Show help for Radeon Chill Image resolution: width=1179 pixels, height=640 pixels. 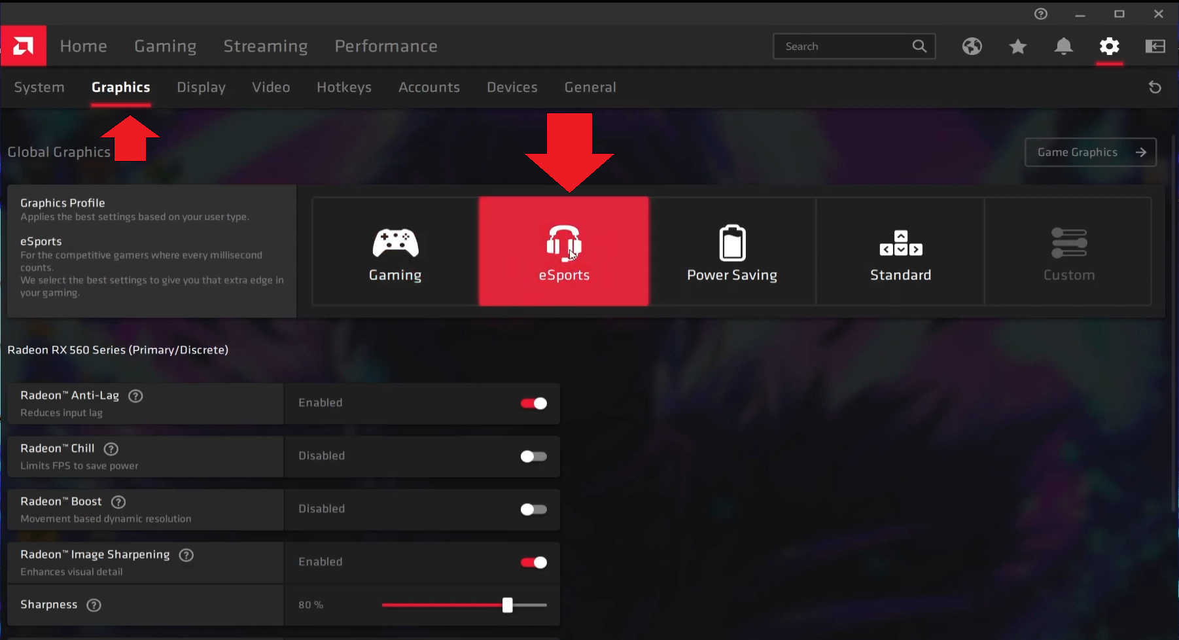(111, 449)
